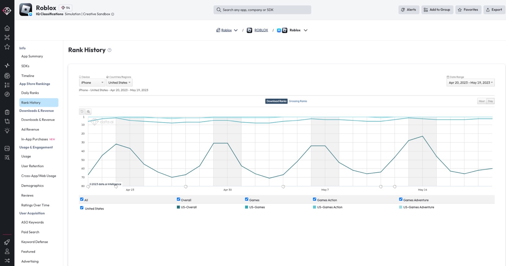Open Daily Ranks in sidebar menu
The height and width of the screenshot is (266, 506).
point(30,93)
